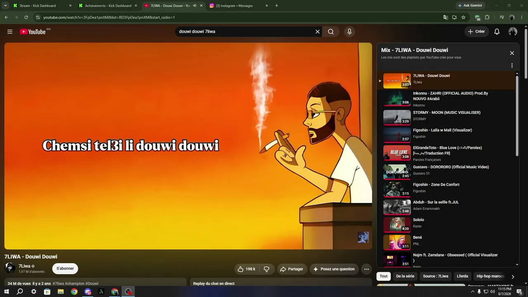The height and width of the screenshot is (297, 528).
Task: Install app icon in the address bar
Action: (454, 17)
